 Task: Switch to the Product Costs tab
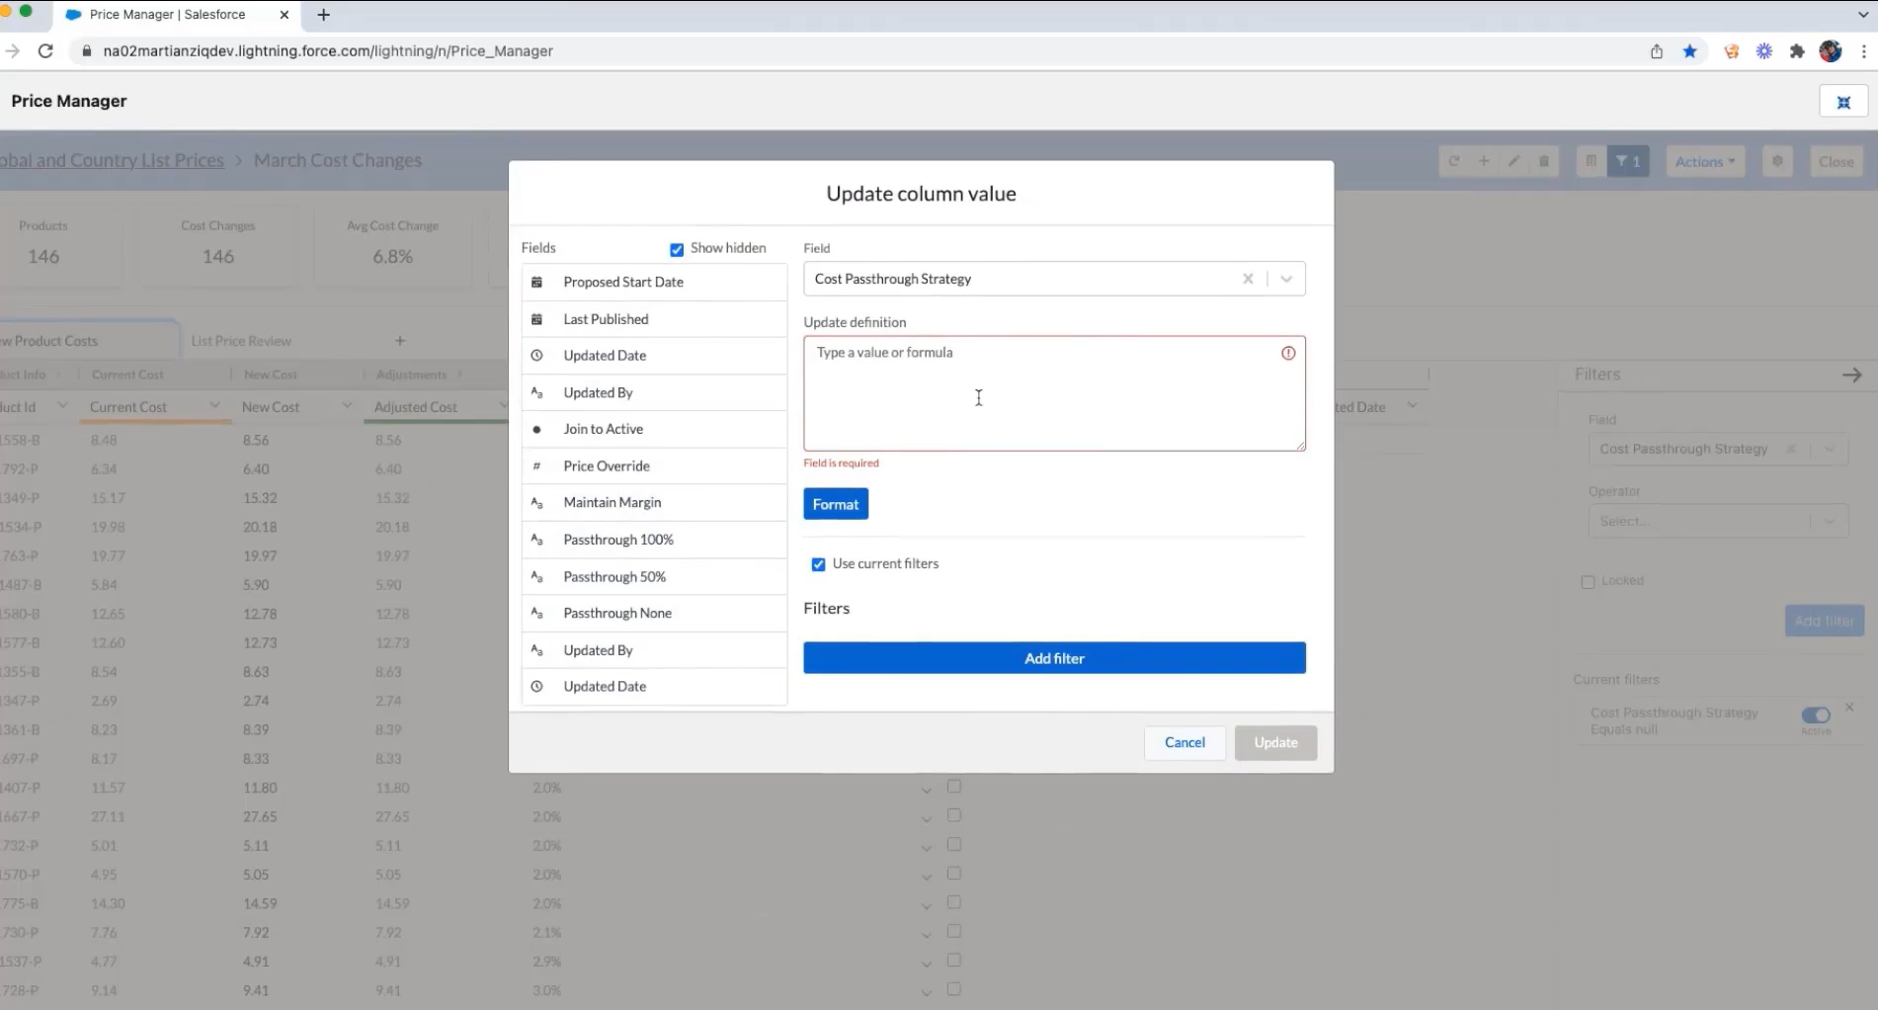pyautogui.click(x=89, y=341)
